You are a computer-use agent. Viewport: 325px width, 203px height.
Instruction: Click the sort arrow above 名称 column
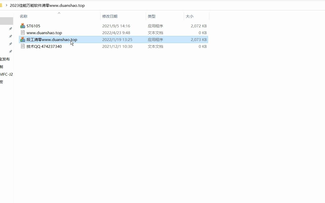pos(59,13)
